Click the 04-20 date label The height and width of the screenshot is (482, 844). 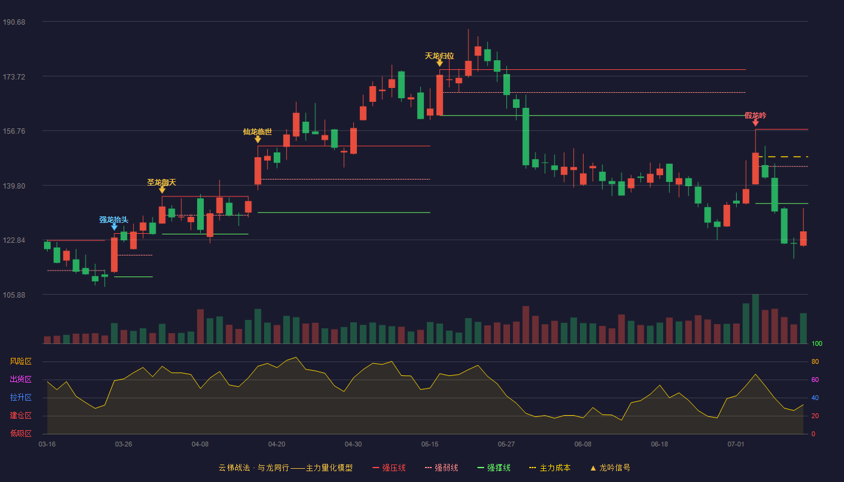[277, 444]
